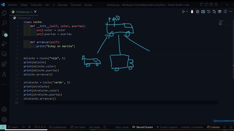234x131 pixels.
Task: Open Source Control view with pending badge
Action: (4, 33)
